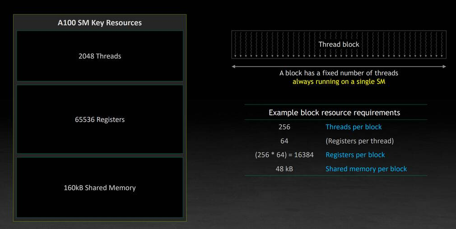
Task: Click the 'Threads per block' label
Action: [354, 127]
